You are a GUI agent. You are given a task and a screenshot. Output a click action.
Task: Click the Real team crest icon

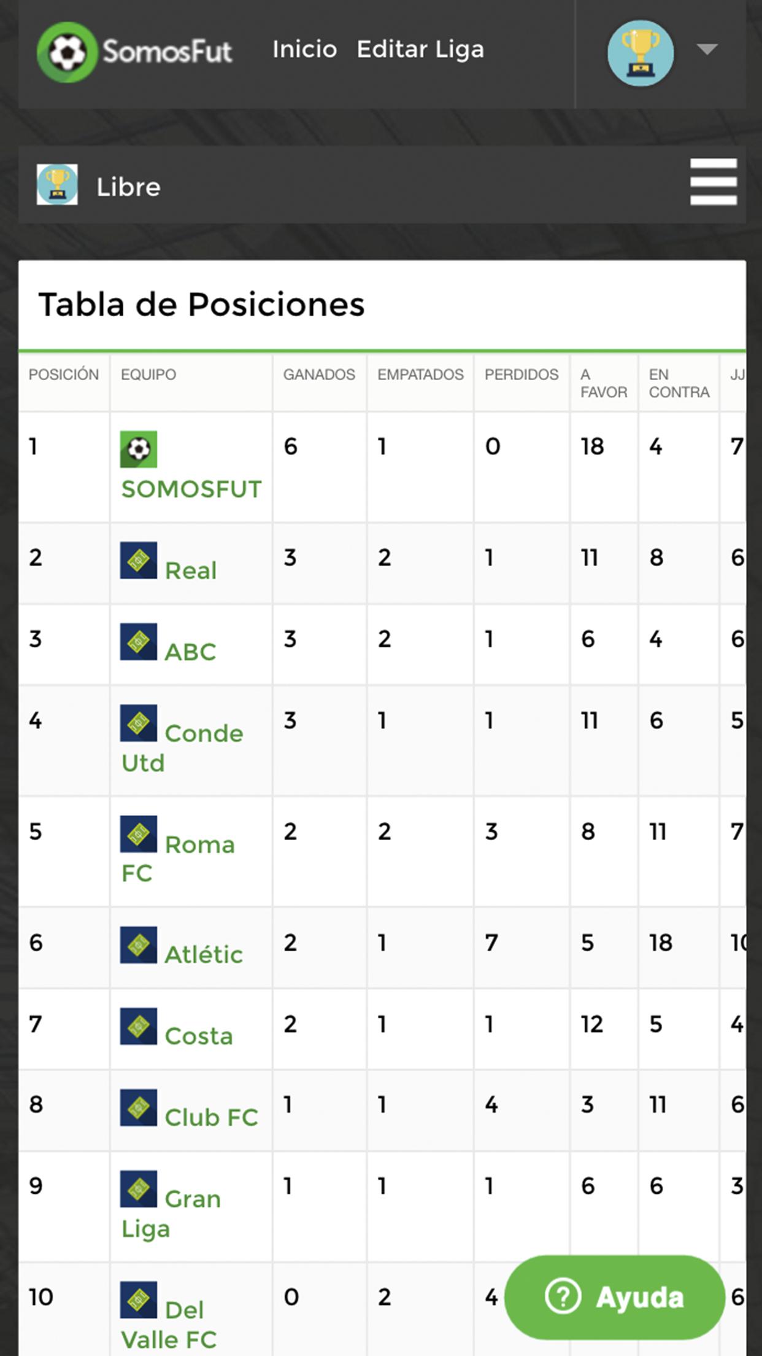tap(138, 560)
